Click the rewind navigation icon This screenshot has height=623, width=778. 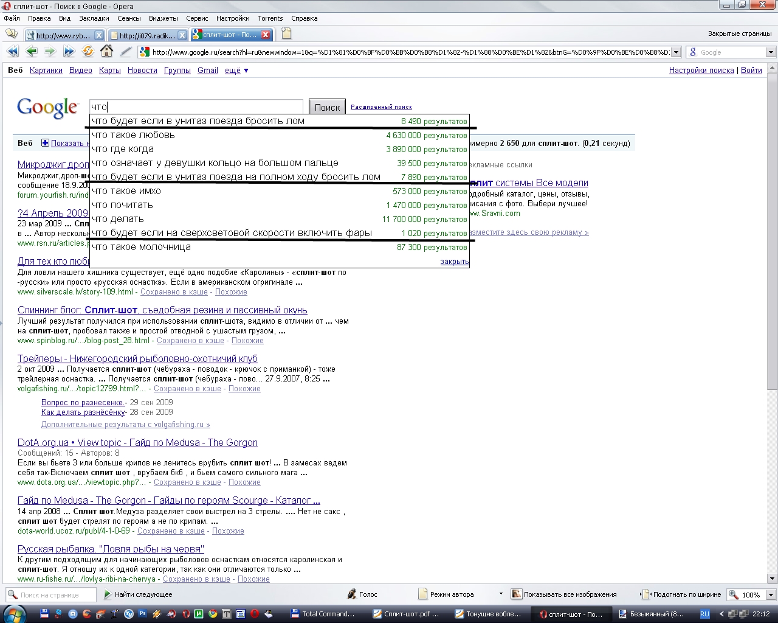pos(13,52)
